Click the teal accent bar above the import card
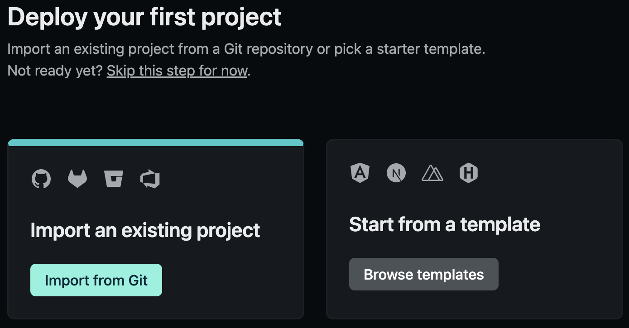629x328 pixels. click(156, 142)
